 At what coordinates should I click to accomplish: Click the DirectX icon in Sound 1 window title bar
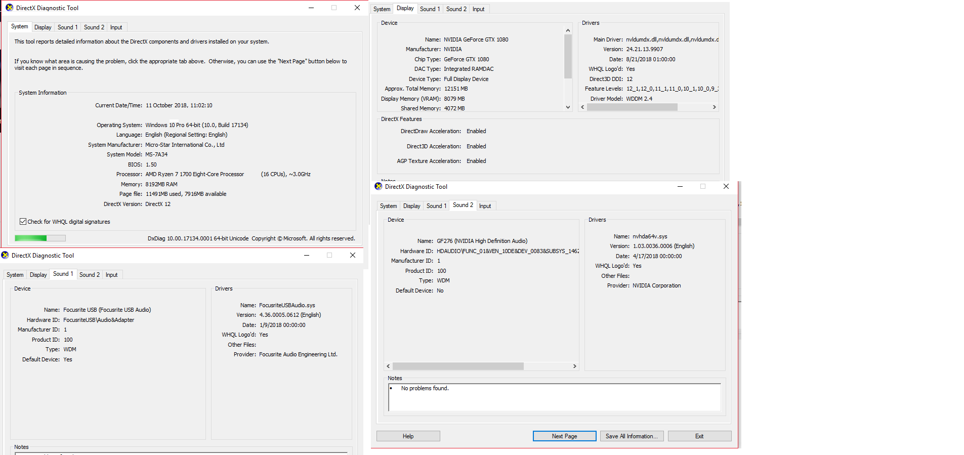[5, 255]
